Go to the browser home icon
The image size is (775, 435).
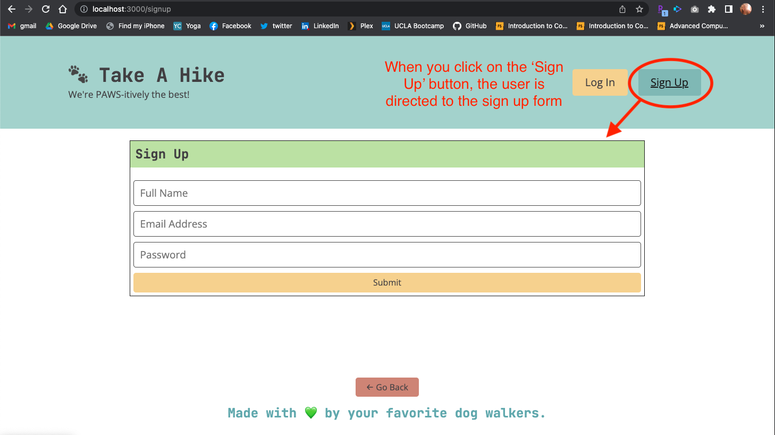click(x=63, y=9)
